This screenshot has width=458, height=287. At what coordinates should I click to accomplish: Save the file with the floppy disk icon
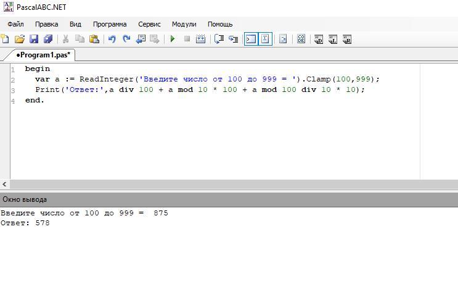[34, 39]
